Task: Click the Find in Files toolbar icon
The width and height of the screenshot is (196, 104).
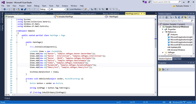Action: [x=86, y=9]
